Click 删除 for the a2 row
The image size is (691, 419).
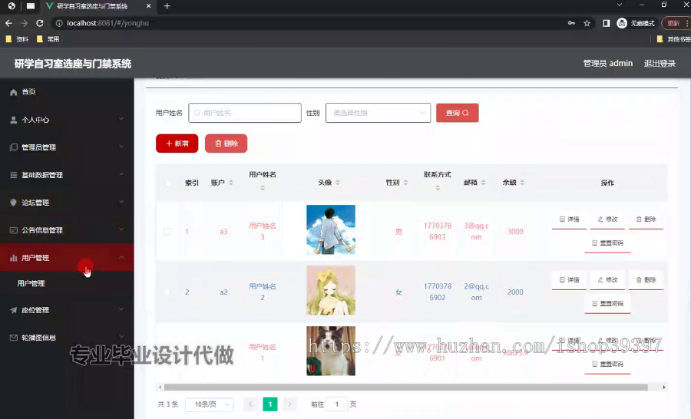coord(646,280)
